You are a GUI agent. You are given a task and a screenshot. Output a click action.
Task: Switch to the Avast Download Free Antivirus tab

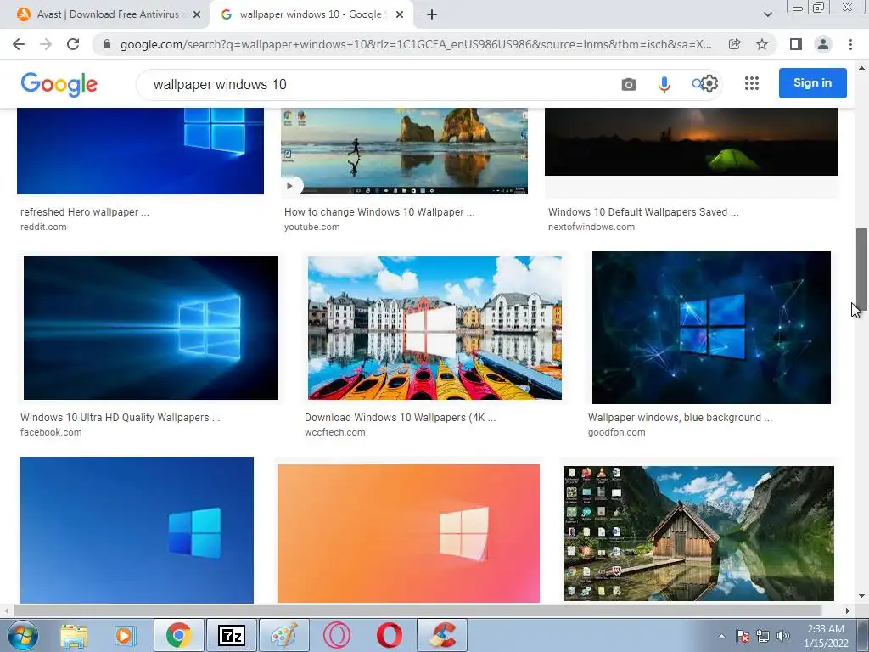pos(108,14)
